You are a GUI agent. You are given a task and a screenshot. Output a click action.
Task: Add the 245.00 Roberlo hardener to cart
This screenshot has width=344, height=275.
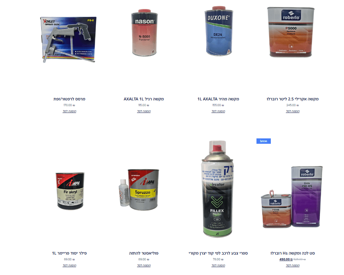[x=292, y=111]
